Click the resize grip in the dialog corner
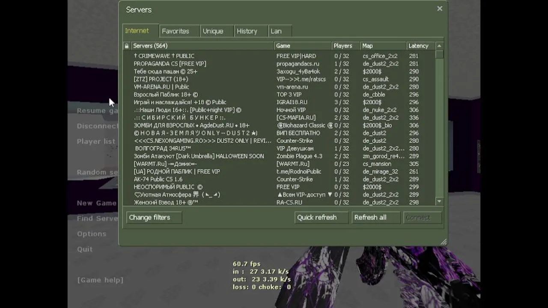The height and width of the screenshot is (308, 548). [x=444, y=242]
